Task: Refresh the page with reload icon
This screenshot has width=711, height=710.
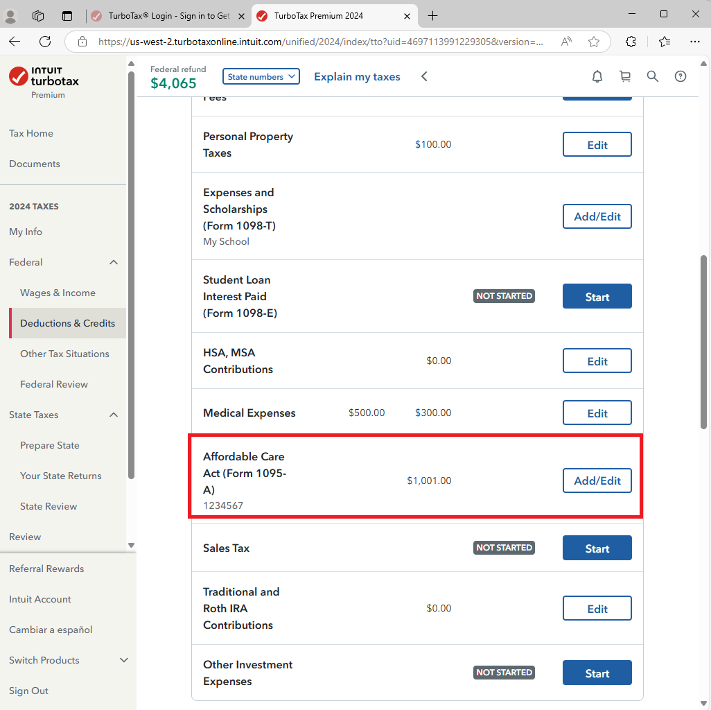Action: point(45,42)
